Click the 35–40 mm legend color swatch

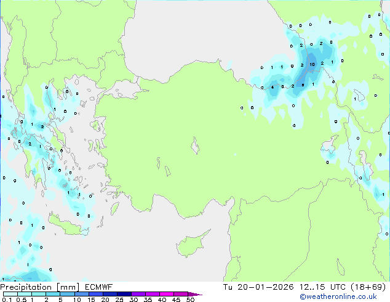152,294
